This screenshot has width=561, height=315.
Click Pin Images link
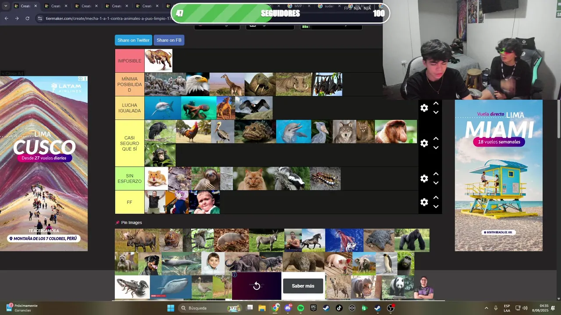point(131,223)
